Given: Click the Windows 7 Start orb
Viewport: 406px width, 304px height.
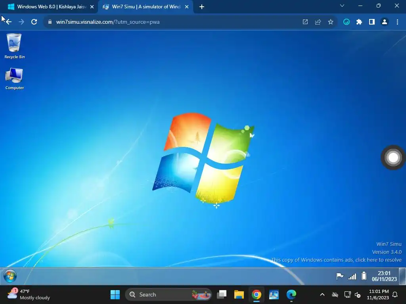Looking at the screenshot, I should click(x=10, y=276).
